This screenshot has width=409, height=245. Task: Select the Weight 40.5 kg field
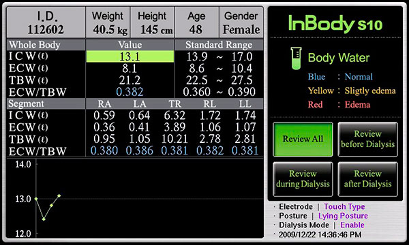tap(108, 22)
